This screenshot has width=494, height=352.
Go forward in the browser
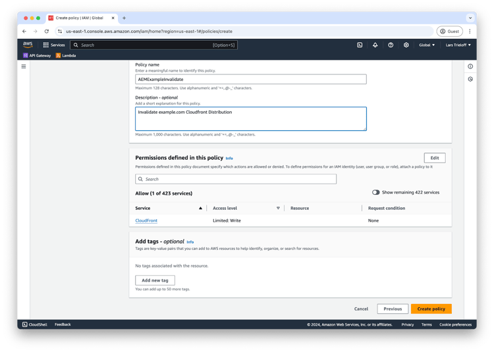point(36,31)
